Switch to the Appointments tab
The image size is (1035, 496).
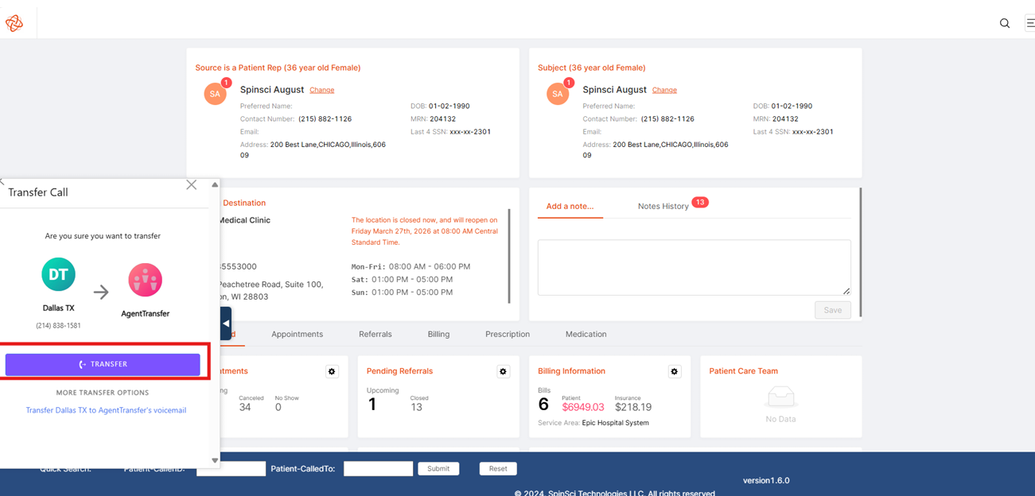point(297,334)
